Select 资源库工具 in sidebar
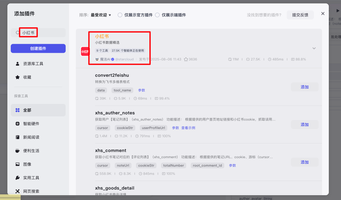This screenshot has height=200, width=341. point(38,64)
